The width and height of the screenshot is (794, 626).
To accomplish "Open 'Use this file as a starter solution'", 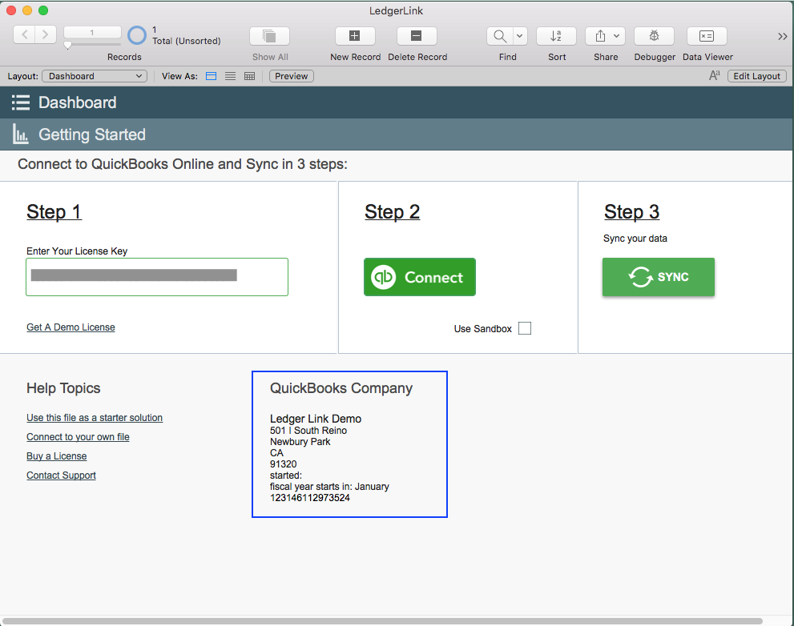I will coord(95,418).
